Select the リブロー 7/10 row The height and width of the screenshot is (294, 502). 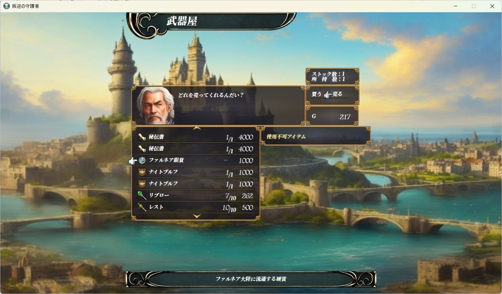[x=196, y=195]
